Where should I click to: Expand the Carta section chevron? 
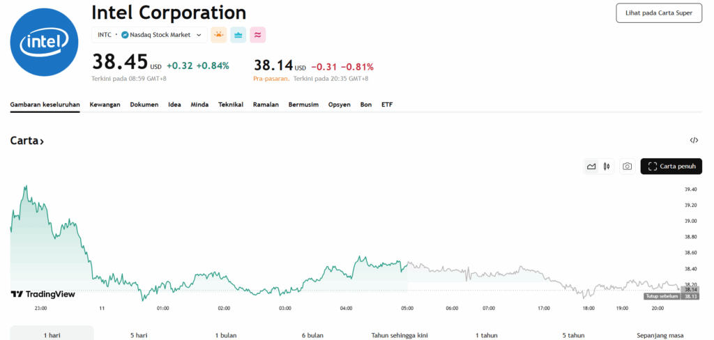coord(42,141)
